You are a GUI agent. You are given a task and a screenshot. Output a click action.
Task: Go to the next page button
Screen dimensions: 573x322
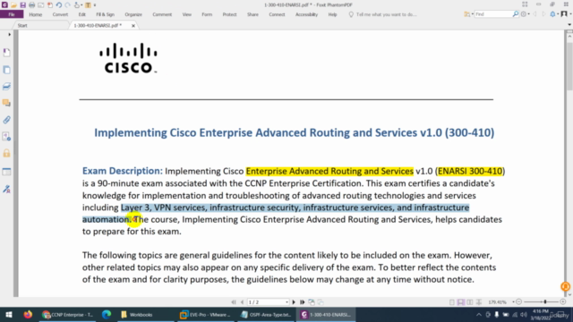pos(294,302)
